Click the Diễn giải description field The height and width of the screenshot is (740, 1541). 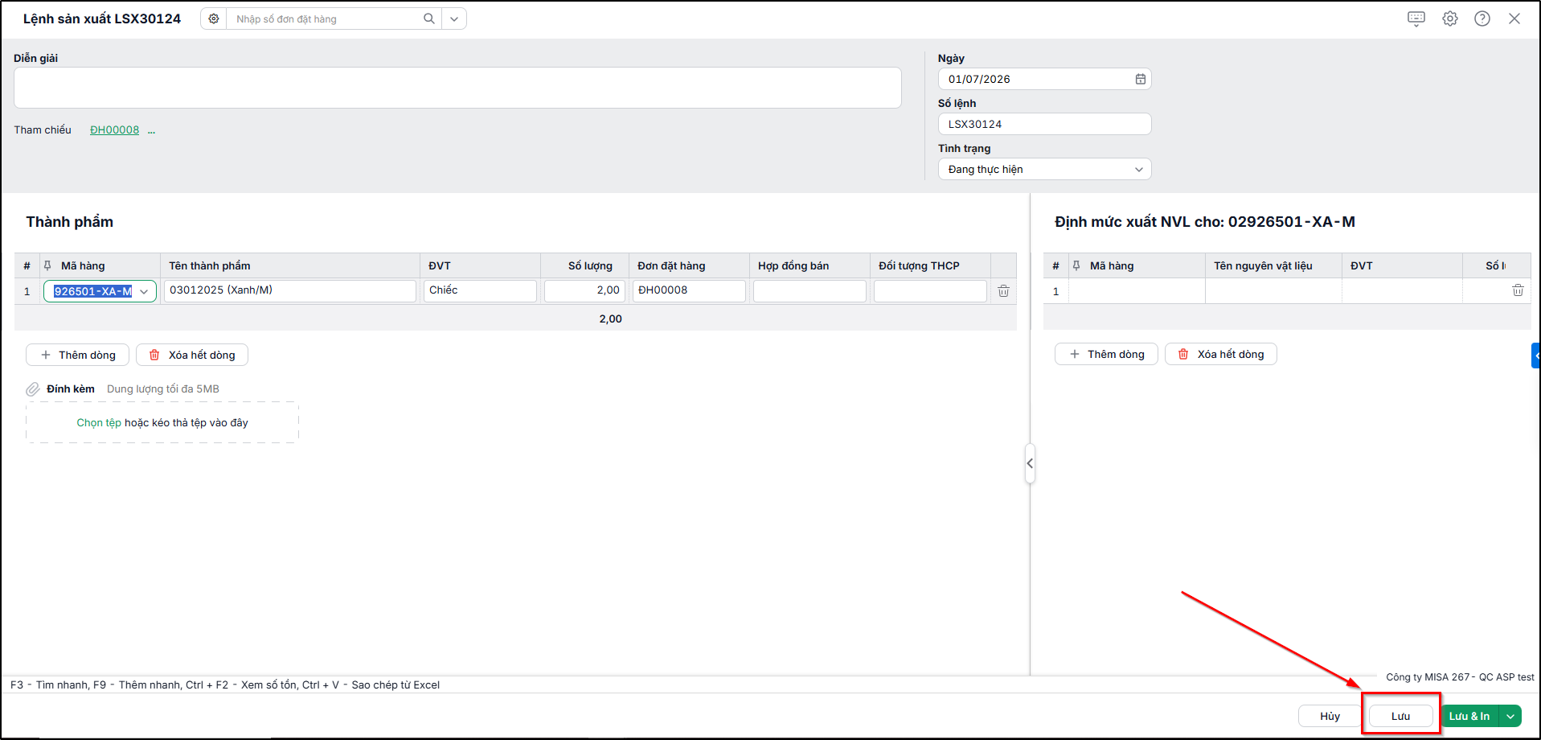coord(457,88)
